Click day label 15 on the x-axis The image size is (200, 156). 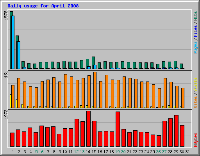tap(94, 152)
